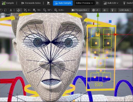
Task: Open Compile options three-dot menu
Action: (17, 3)
